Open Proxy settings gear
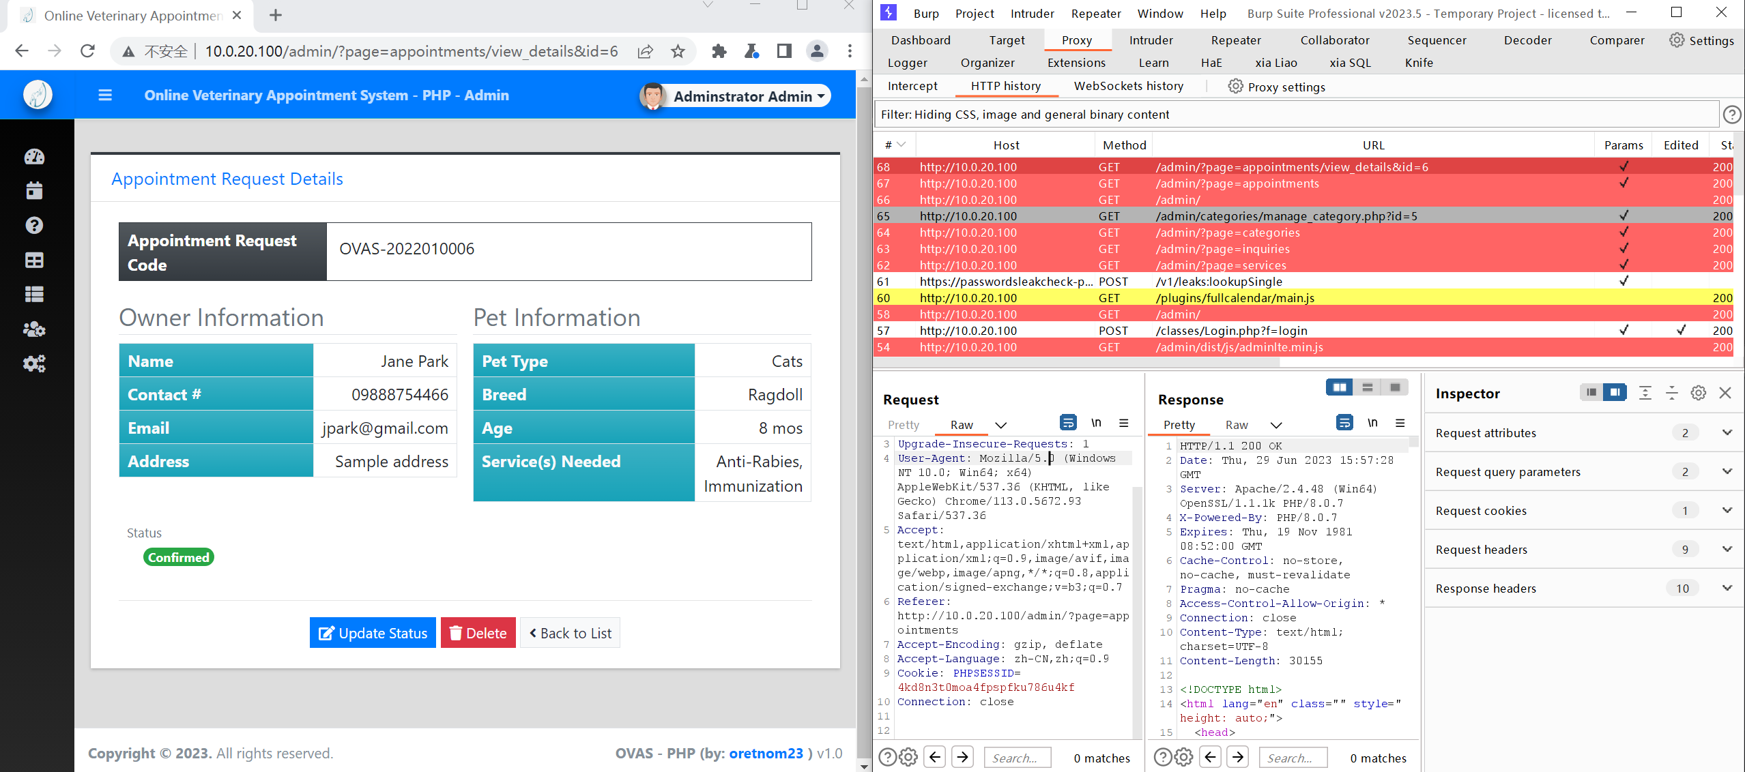The image size is (1745, 772). (x=1235, y=87)
